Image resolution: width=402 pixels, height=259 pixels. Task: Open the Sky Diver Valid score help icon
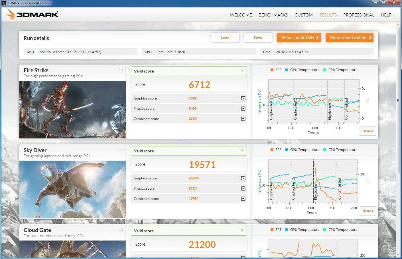click(x=242, y=151)
